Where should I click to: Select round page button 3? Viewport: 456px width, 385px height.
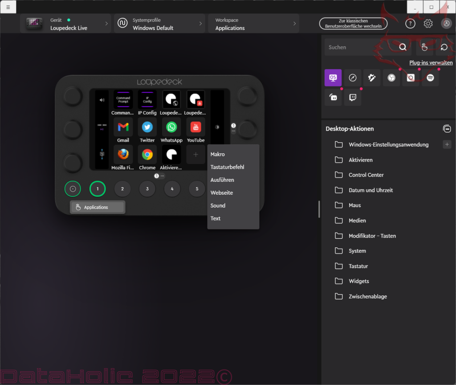(147, 189)
